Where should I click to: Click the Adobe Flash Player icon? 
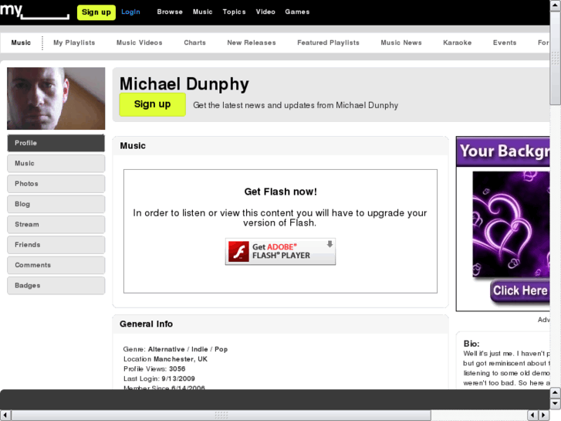pos(238,251)
